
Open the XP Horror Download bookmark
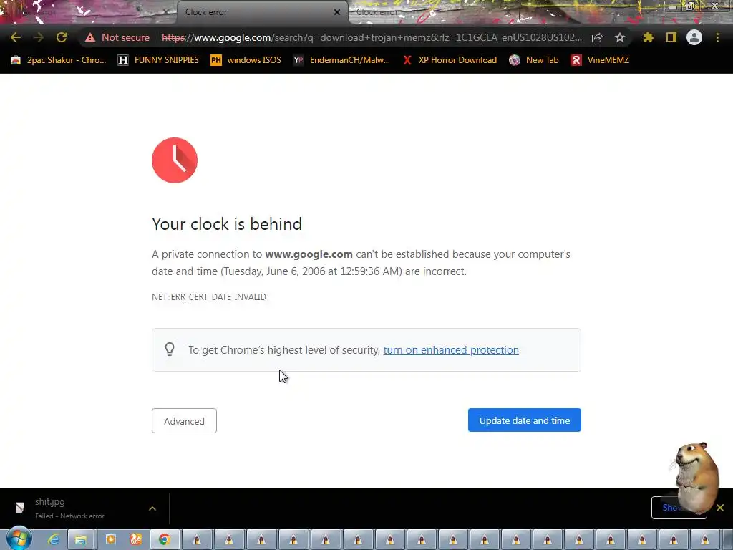point(450,60)
